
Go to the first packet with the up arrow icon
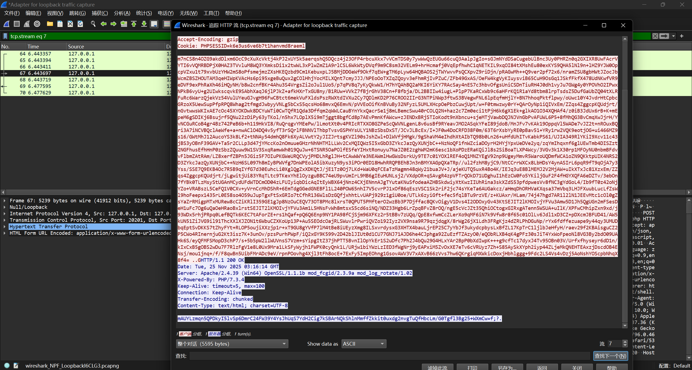(x=134, y=24)
